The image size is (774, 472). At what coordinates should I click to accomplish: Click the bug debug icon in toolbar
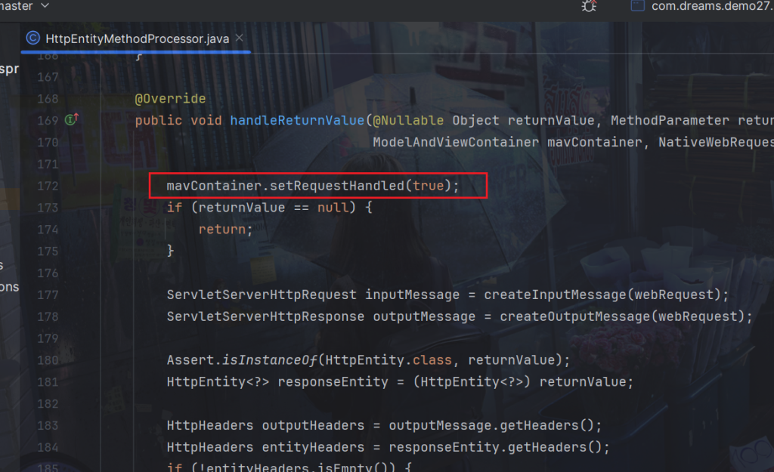[x=588, y=6]
